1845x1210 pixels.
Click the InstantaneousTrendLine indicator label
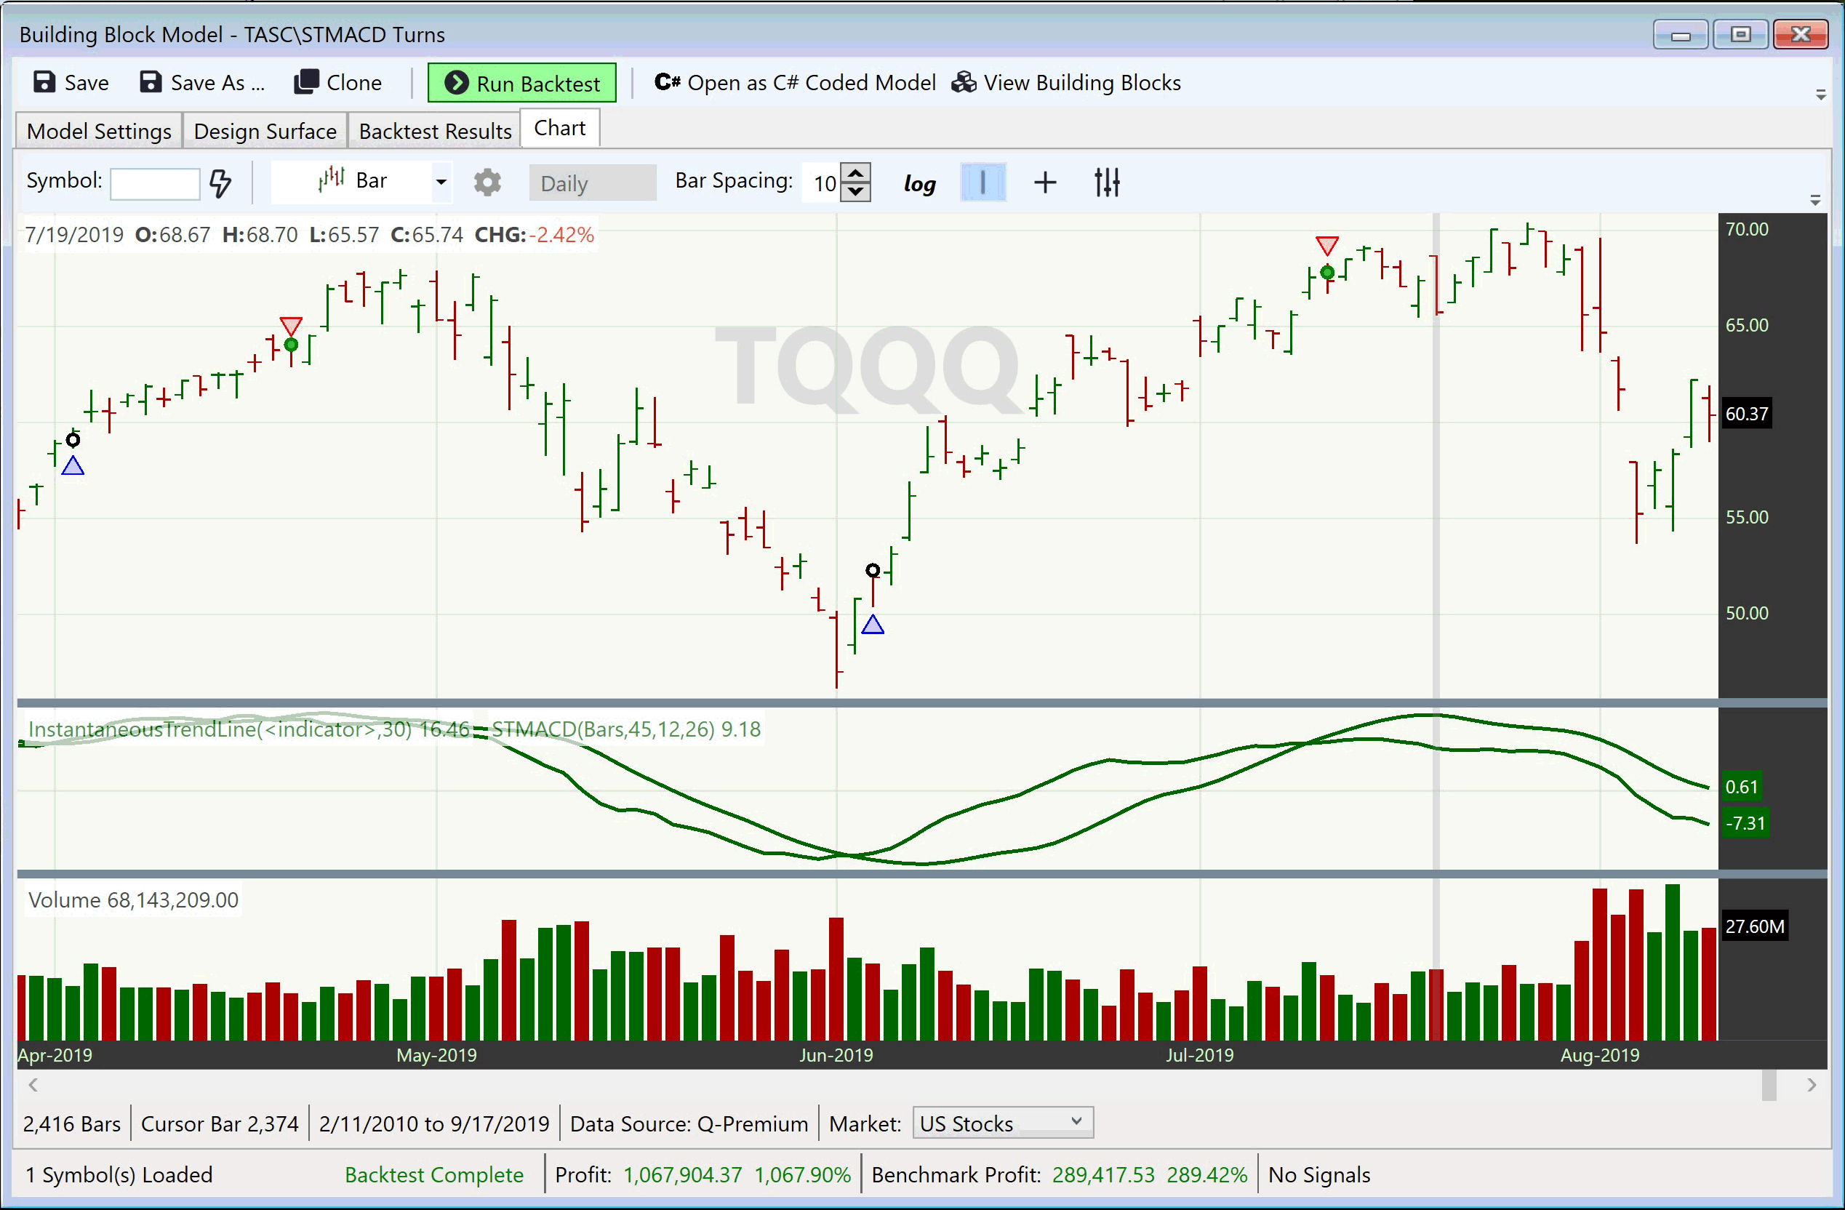pyautogui.click(x=248, y=729)
